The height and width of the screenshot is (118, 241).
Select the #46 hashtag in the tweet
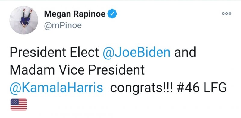pyautogui.click(x=188, y=88)
